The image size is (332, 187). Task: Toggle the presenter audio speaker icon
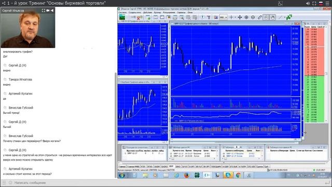pos(52,10)
